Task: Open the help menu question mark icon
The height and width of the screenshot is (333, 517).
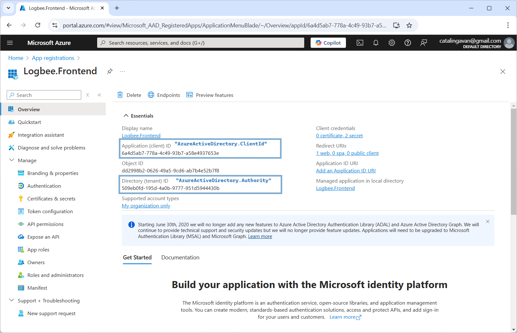Action: click(408, 42)
